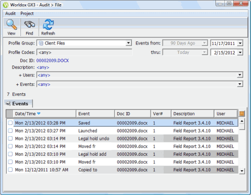Screen dimensions: 251x195
Task: Select the Saved event text
Action: click(x=84, y=123)
